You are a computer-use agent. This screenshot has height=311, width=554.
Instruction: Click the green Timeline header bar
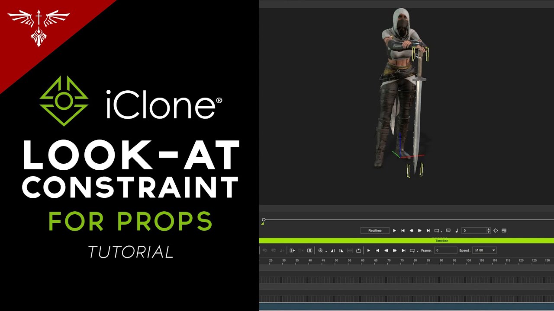pyautogui.click(x=406, y=241)
